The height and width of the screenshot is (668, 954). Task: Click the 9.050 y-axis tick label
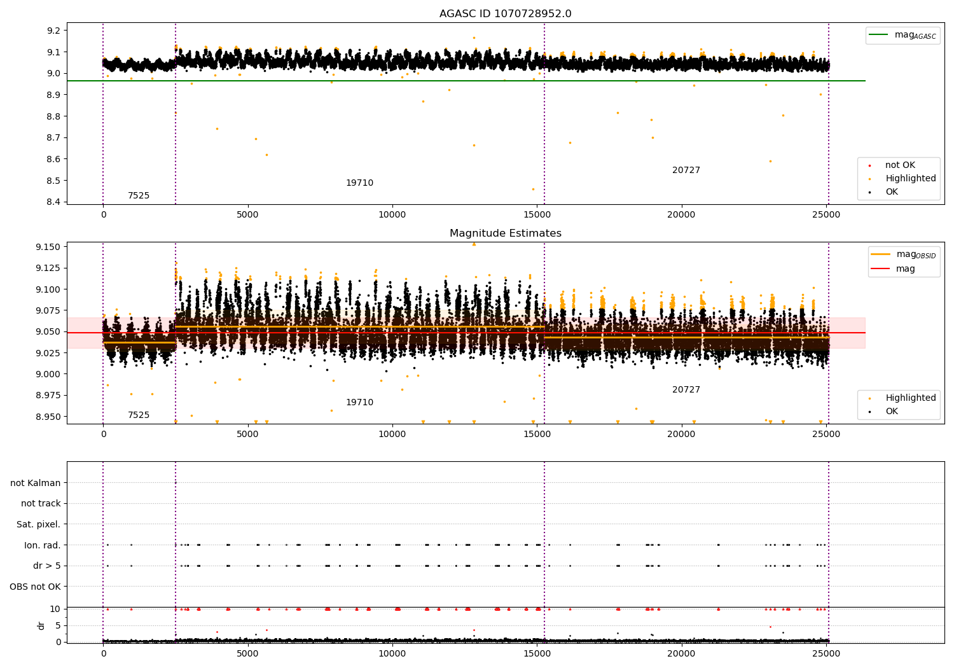coord(48,331)
